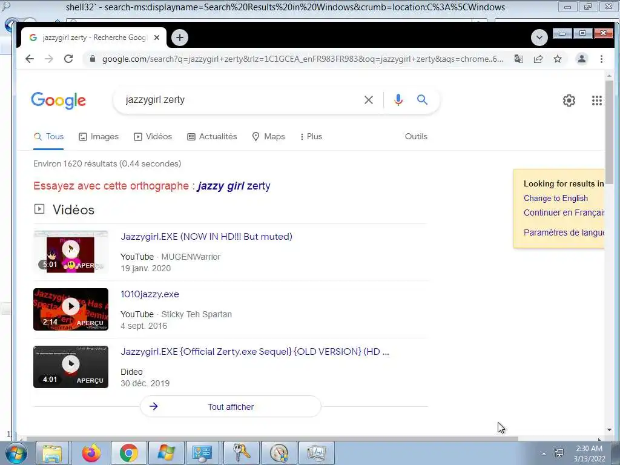Viewport: 620px width, 465px height.
Task: Open the clock showing 2:30 AM
Action: tap(589, 453)
